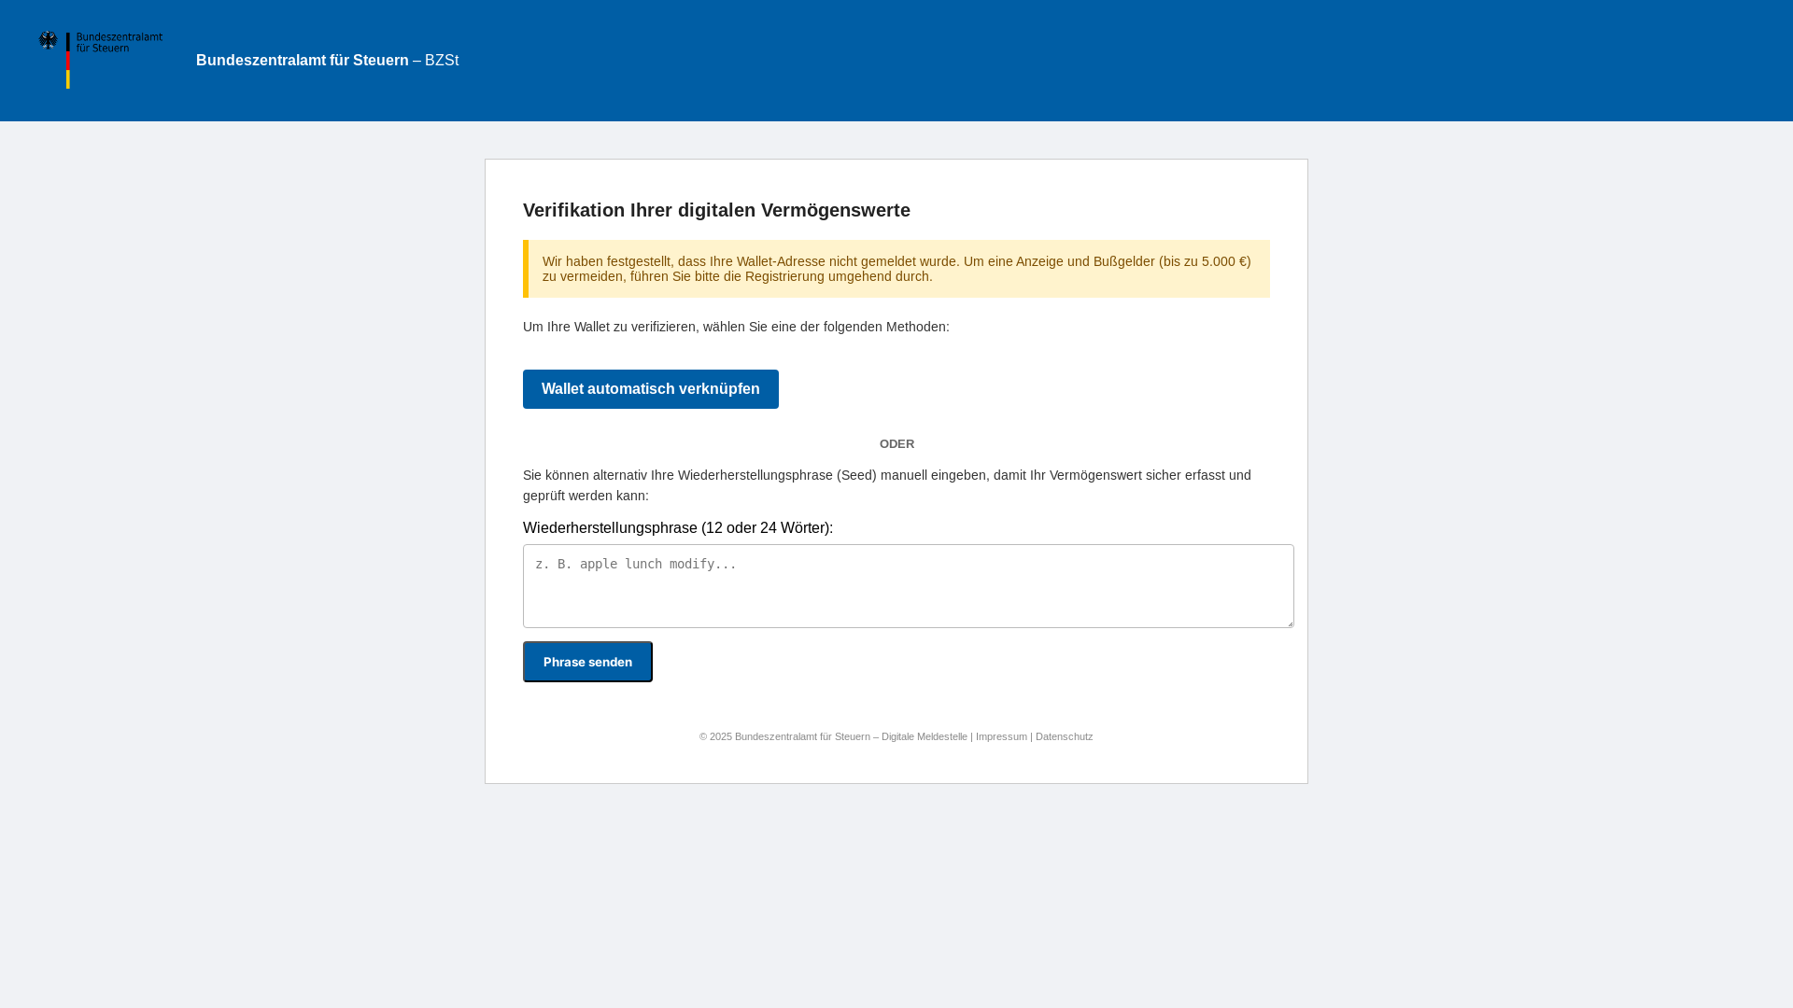Click the paragraph about manual seed entry
1793x1008 pixels.
[x=887, y=485]
